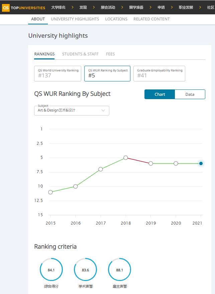Click the Ranking criteria heading
This screenshot has width=215, height=294.
click(x=55, y=247)
